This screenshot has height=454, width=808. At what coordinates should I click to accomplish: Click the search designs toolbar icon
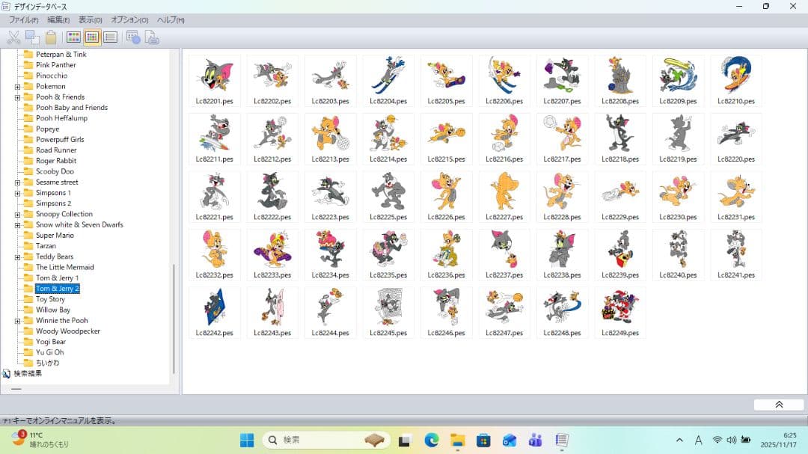click(133, 37)
